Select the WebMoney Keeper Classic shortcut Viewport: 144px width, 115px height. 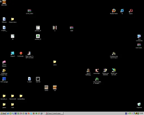[x=4, y=70]
